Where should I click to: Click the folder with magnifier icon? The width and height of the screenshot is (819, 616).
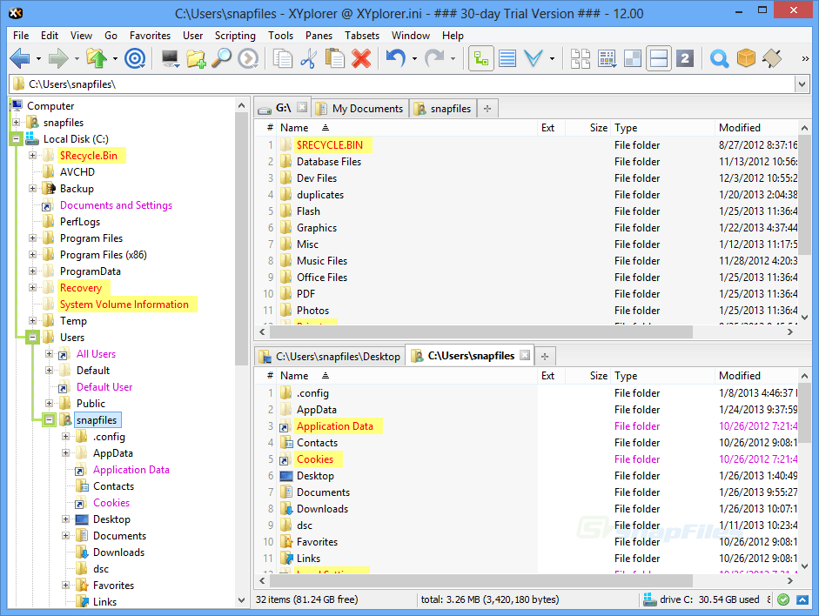click(x=221, y=58)
